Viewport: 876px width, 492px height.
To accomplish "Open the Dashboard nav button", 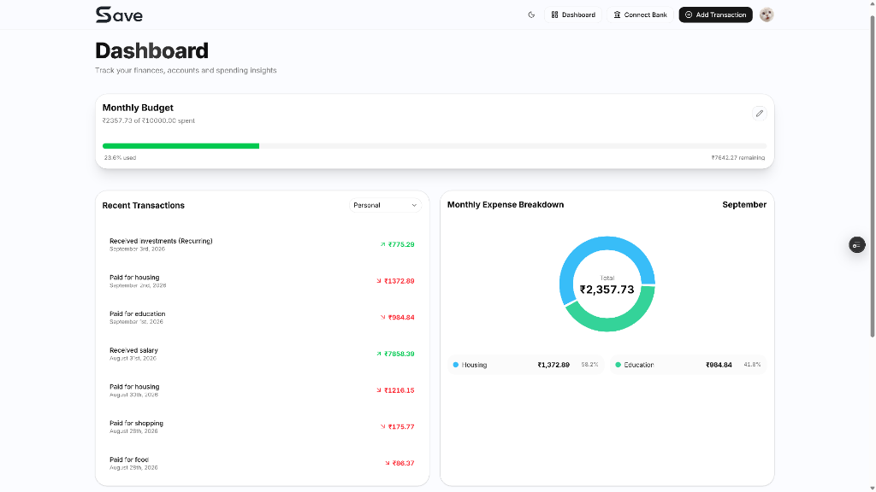I will click(572, 15).
